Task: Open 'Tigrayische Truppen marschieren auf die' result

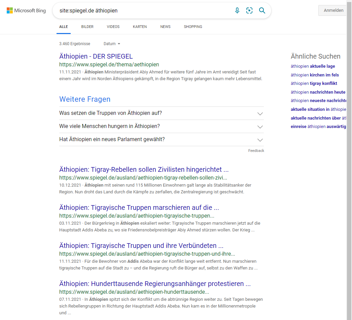Action: 139,207
